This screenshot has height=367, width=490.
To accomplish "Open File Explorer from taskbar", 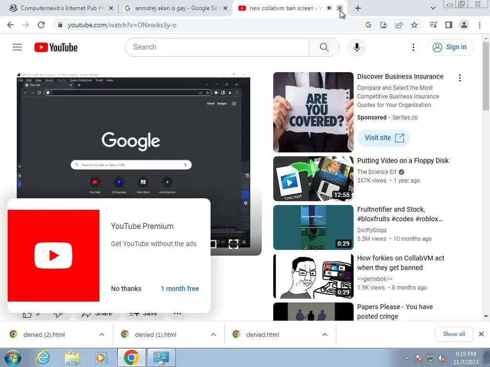I will tap(72, 357).
